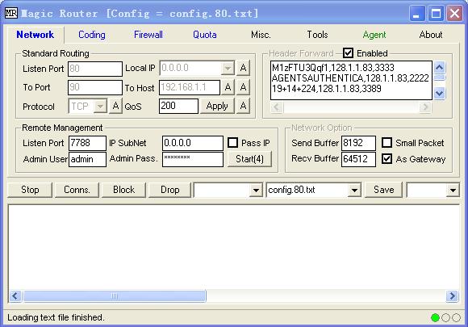
Task: Click status text Loading text file finished.
Action: [56, 317]
